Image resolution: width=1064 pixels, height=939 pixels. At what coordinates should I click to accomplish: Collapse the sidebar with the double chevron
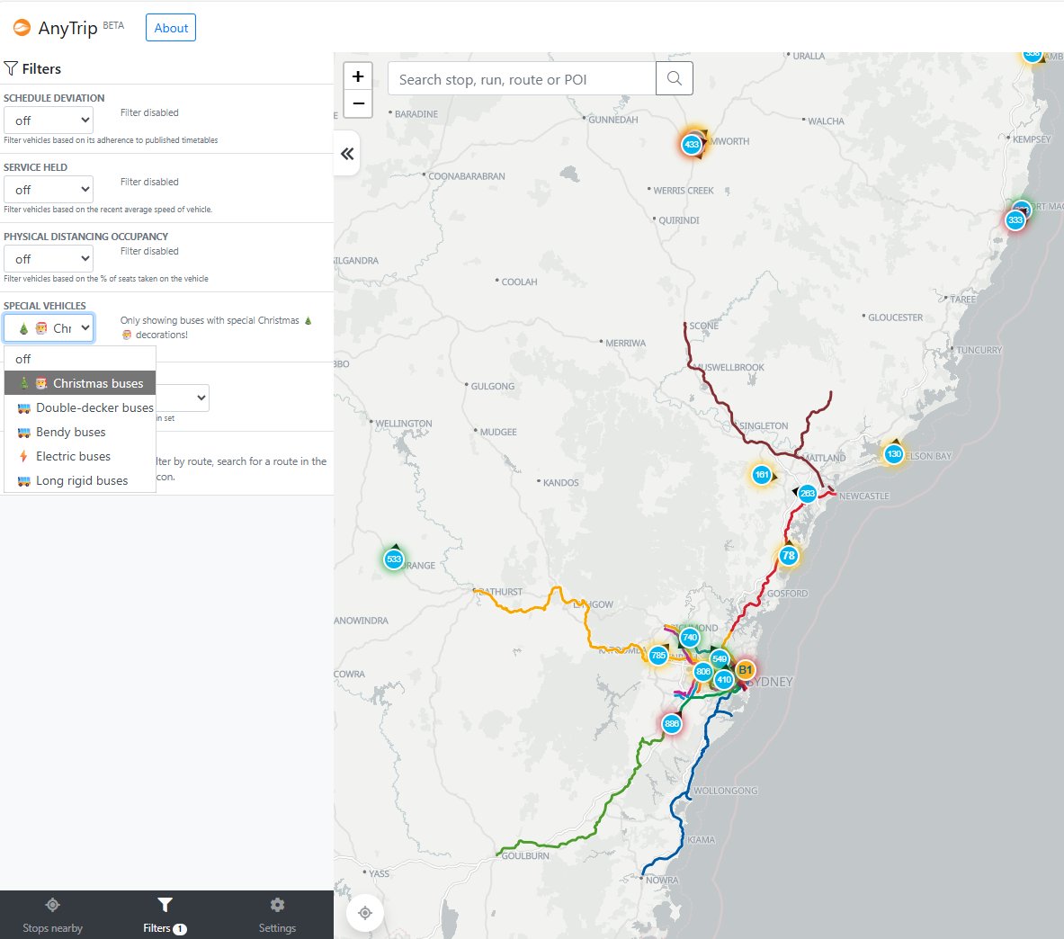348,154
